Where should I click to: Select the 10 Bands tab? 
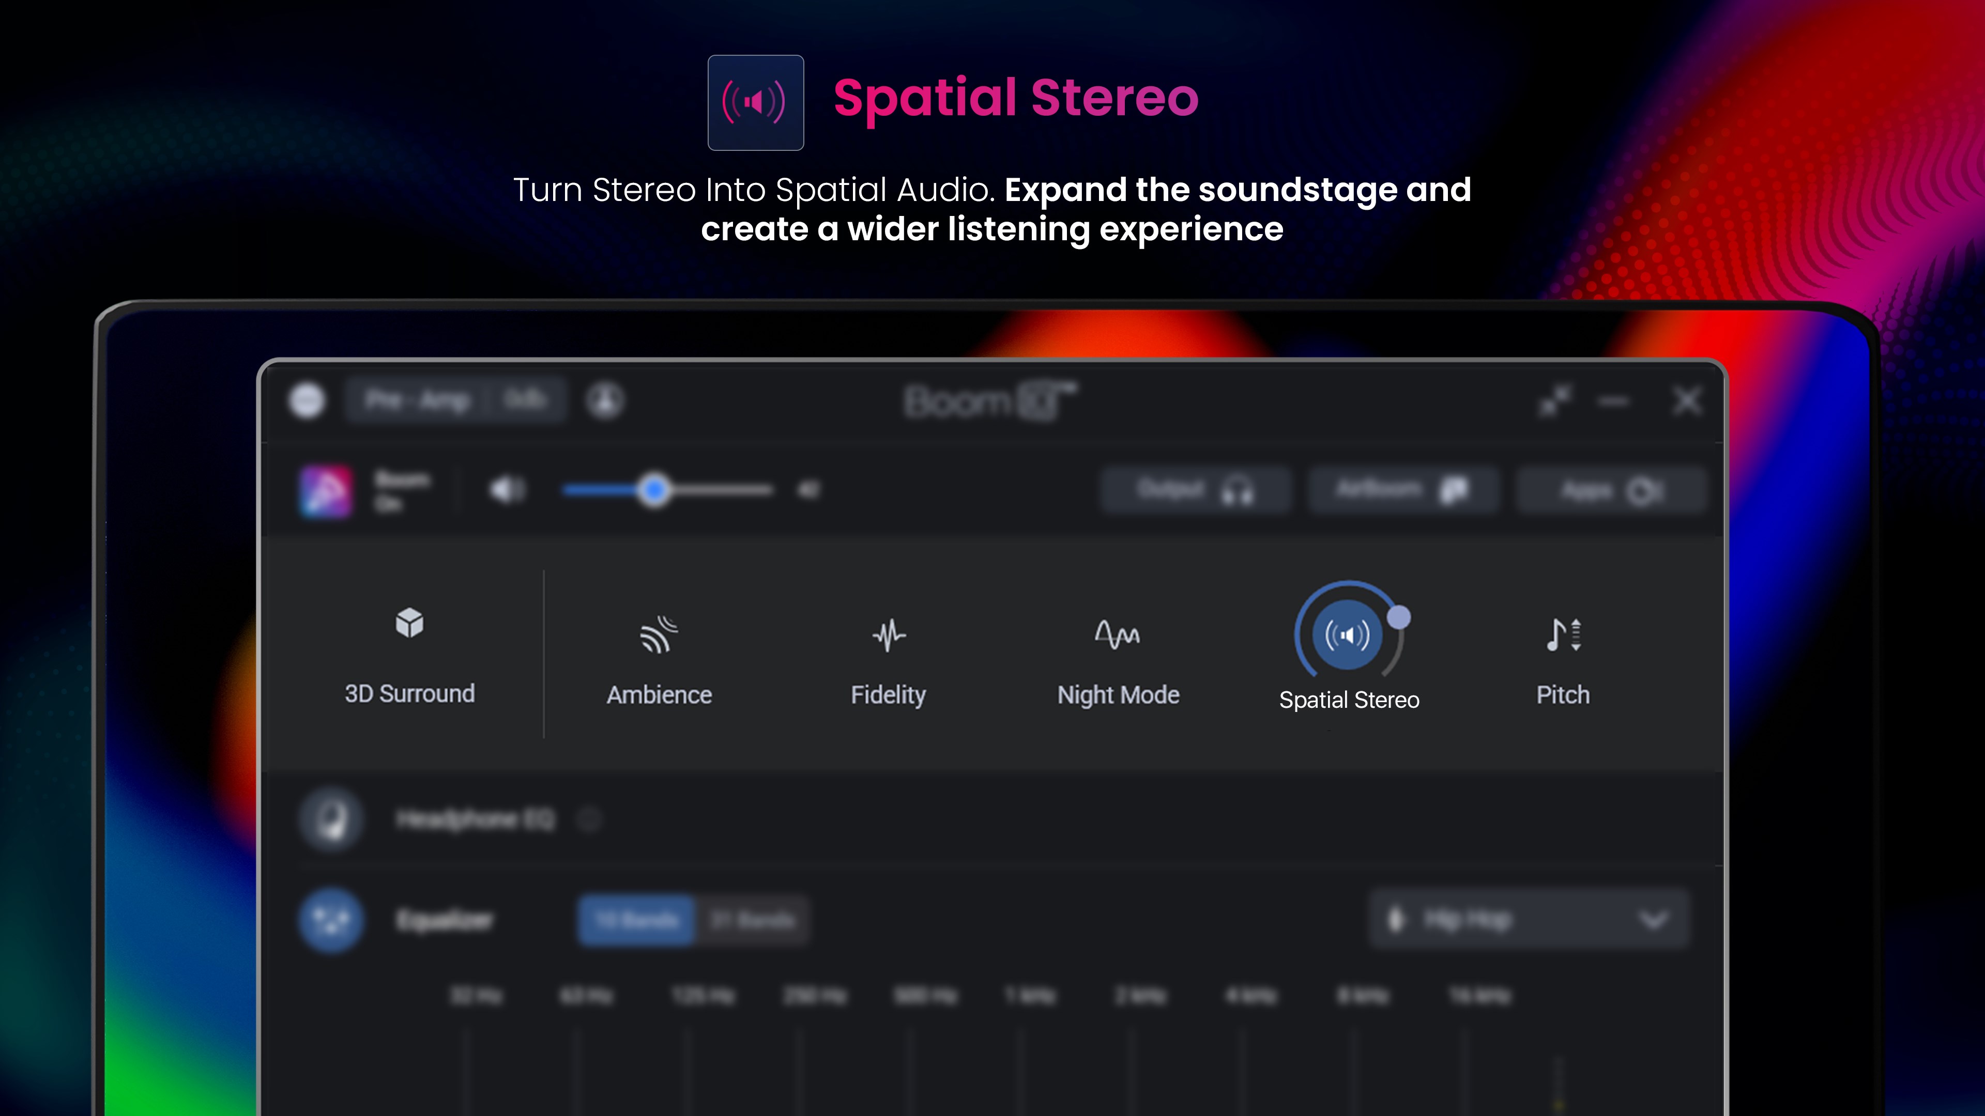pyautogui.click(x=636, y=920)
